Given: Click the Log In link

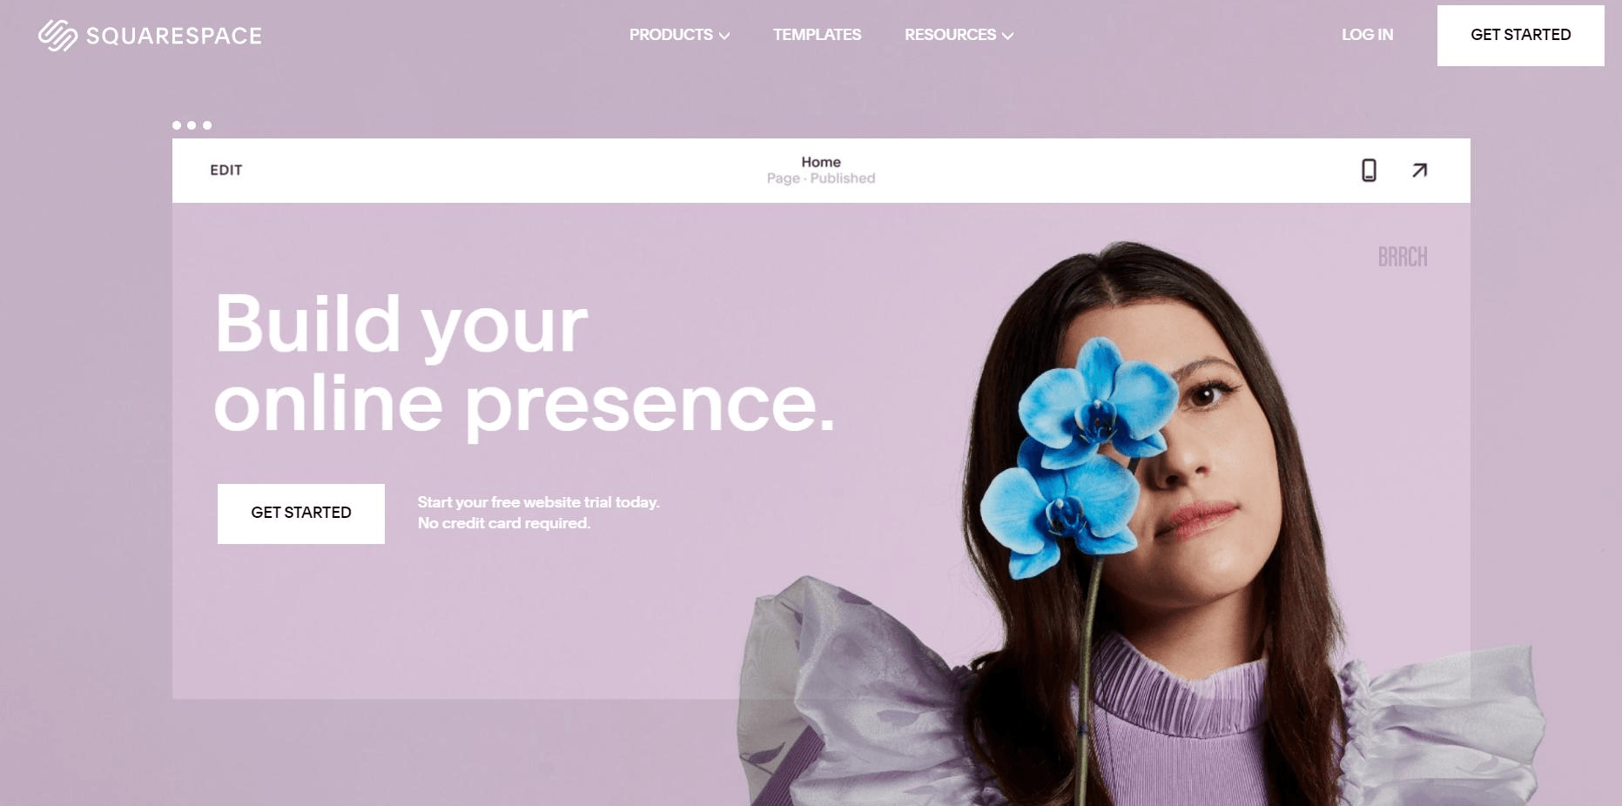Looking at the screenshot, I should click(1367, 35).
